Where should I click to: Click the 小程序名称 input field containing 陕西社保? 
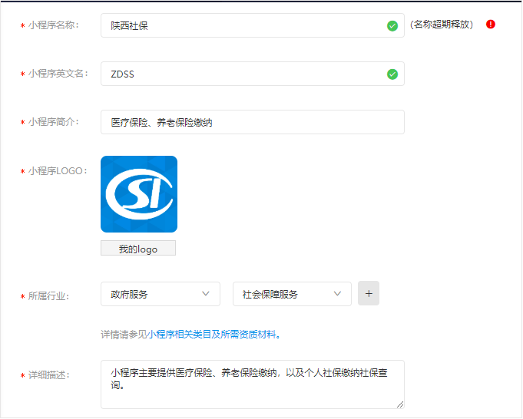coord(253,25)
